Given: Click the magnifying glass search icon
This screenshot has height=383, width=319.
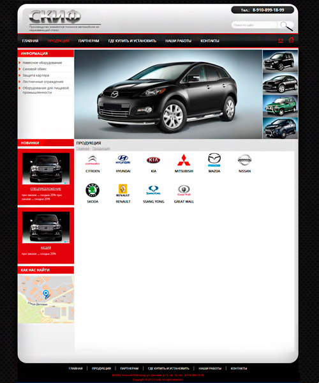Looking at the screenshot, I should click(286, 26).
